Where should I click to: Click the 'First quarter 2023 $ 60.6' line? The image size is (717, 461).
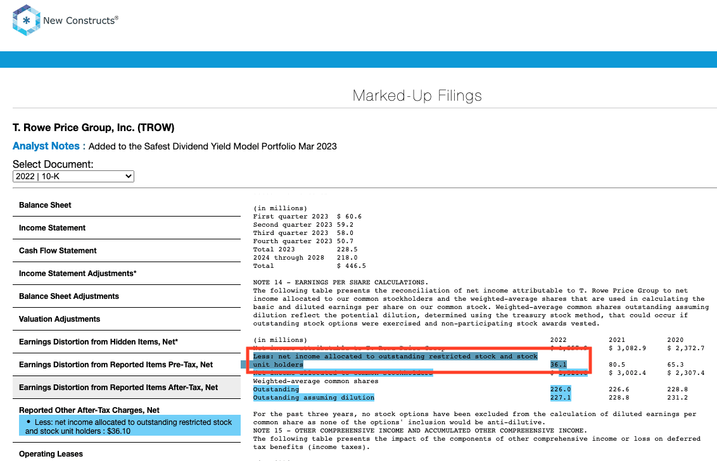click(x=307, y=217)
